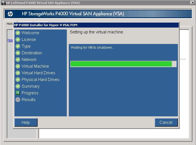The height and width of the screenshot is (145, 196).
Task: Select the Type step label
Action: [x=26, y=46]
